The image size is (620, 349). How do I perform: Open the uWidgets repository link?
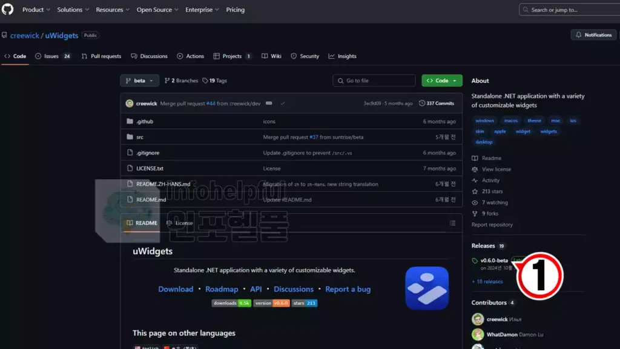click(x=62, y=35)
